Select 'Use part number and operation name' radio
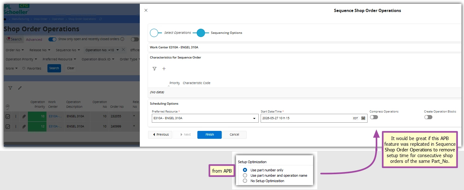Screen dimensions: 464x190 click(x=245, y=175)
